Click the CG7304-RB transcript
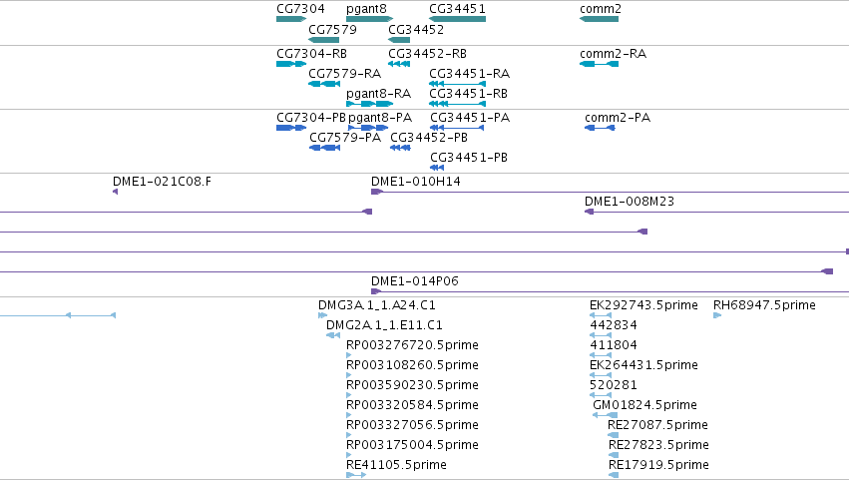 (x=291, y=64)
